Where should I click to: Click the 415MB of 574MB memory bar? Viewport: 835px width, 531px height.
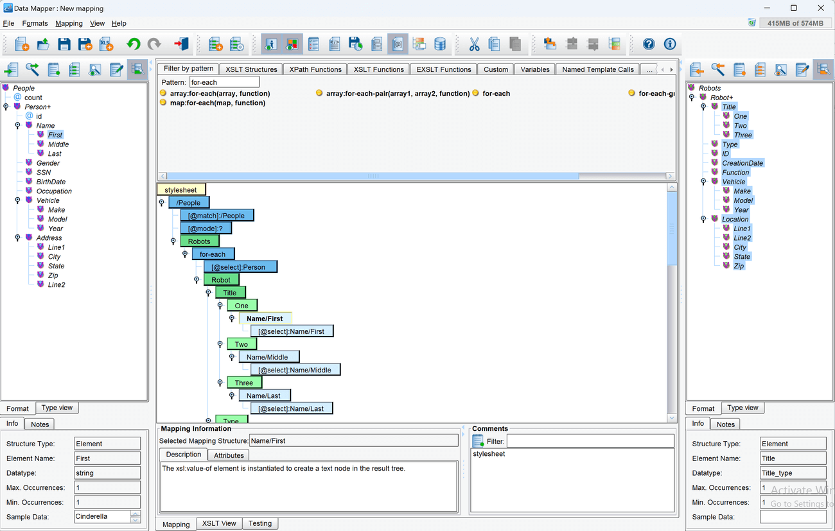click(795, 23)
